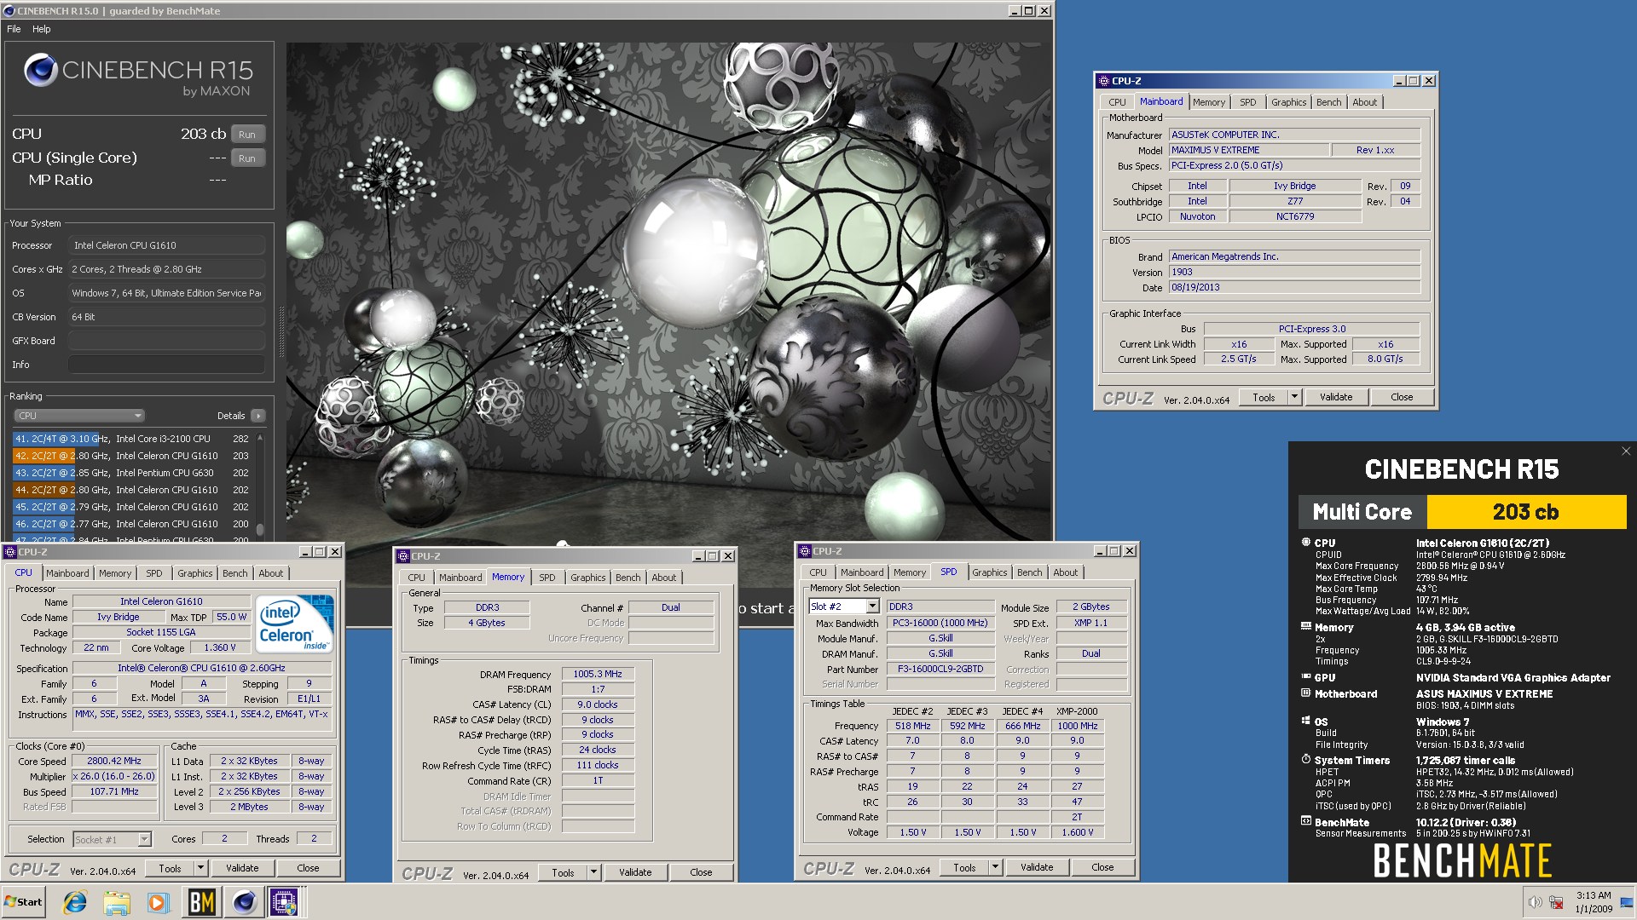Expand the Socket #1 selection dropdown

[x=144, y=840]
